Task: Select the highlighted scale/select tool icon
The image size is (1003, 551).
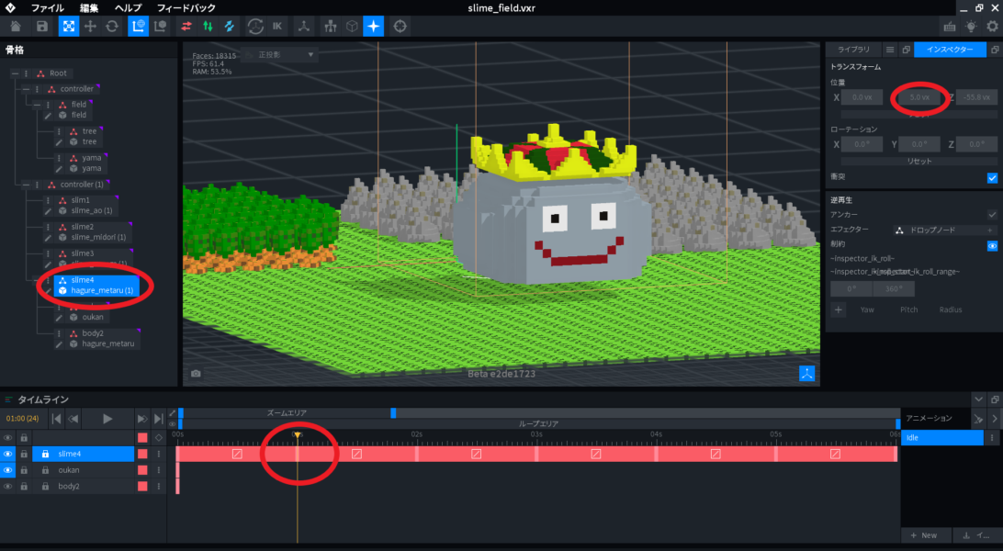Action: click(69, 27)
